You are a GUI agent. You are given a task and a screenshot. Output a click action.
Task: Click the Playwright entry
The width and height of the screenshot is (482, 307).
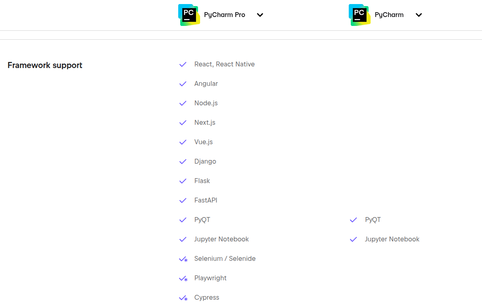210,278
